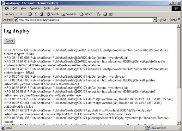
Task: Open the Tools menu
Action: (47, 8)
